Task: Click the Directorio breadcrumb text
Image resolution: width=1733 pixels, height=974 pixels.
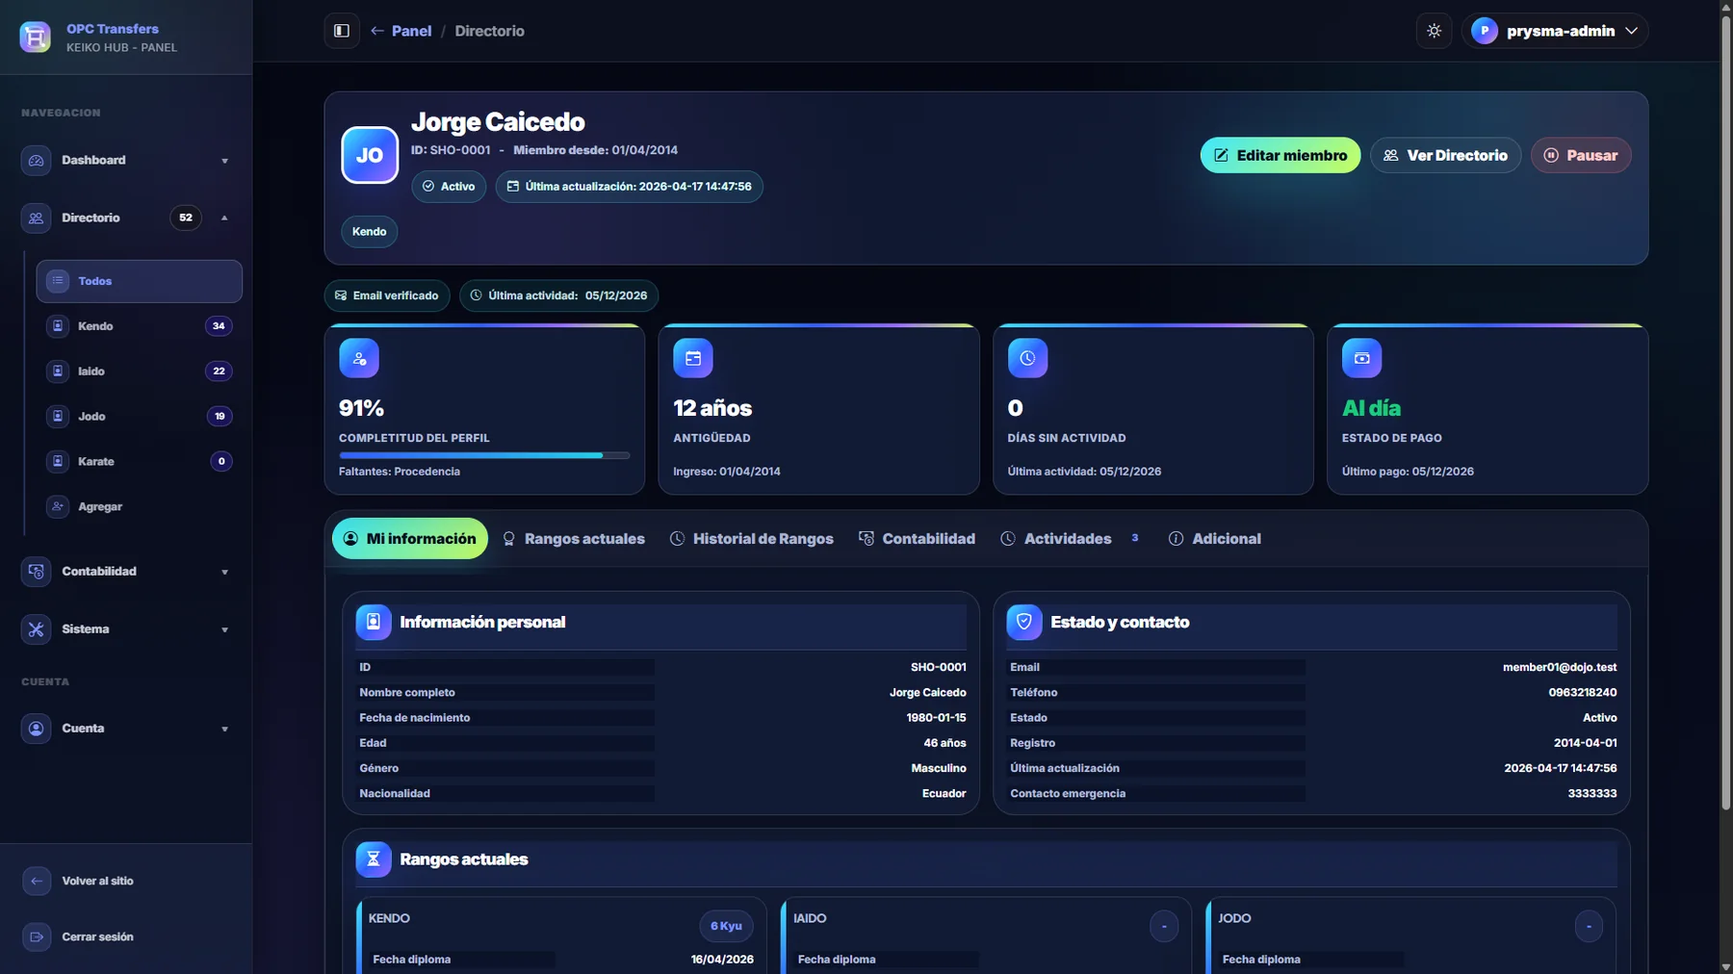Action: 489,31
